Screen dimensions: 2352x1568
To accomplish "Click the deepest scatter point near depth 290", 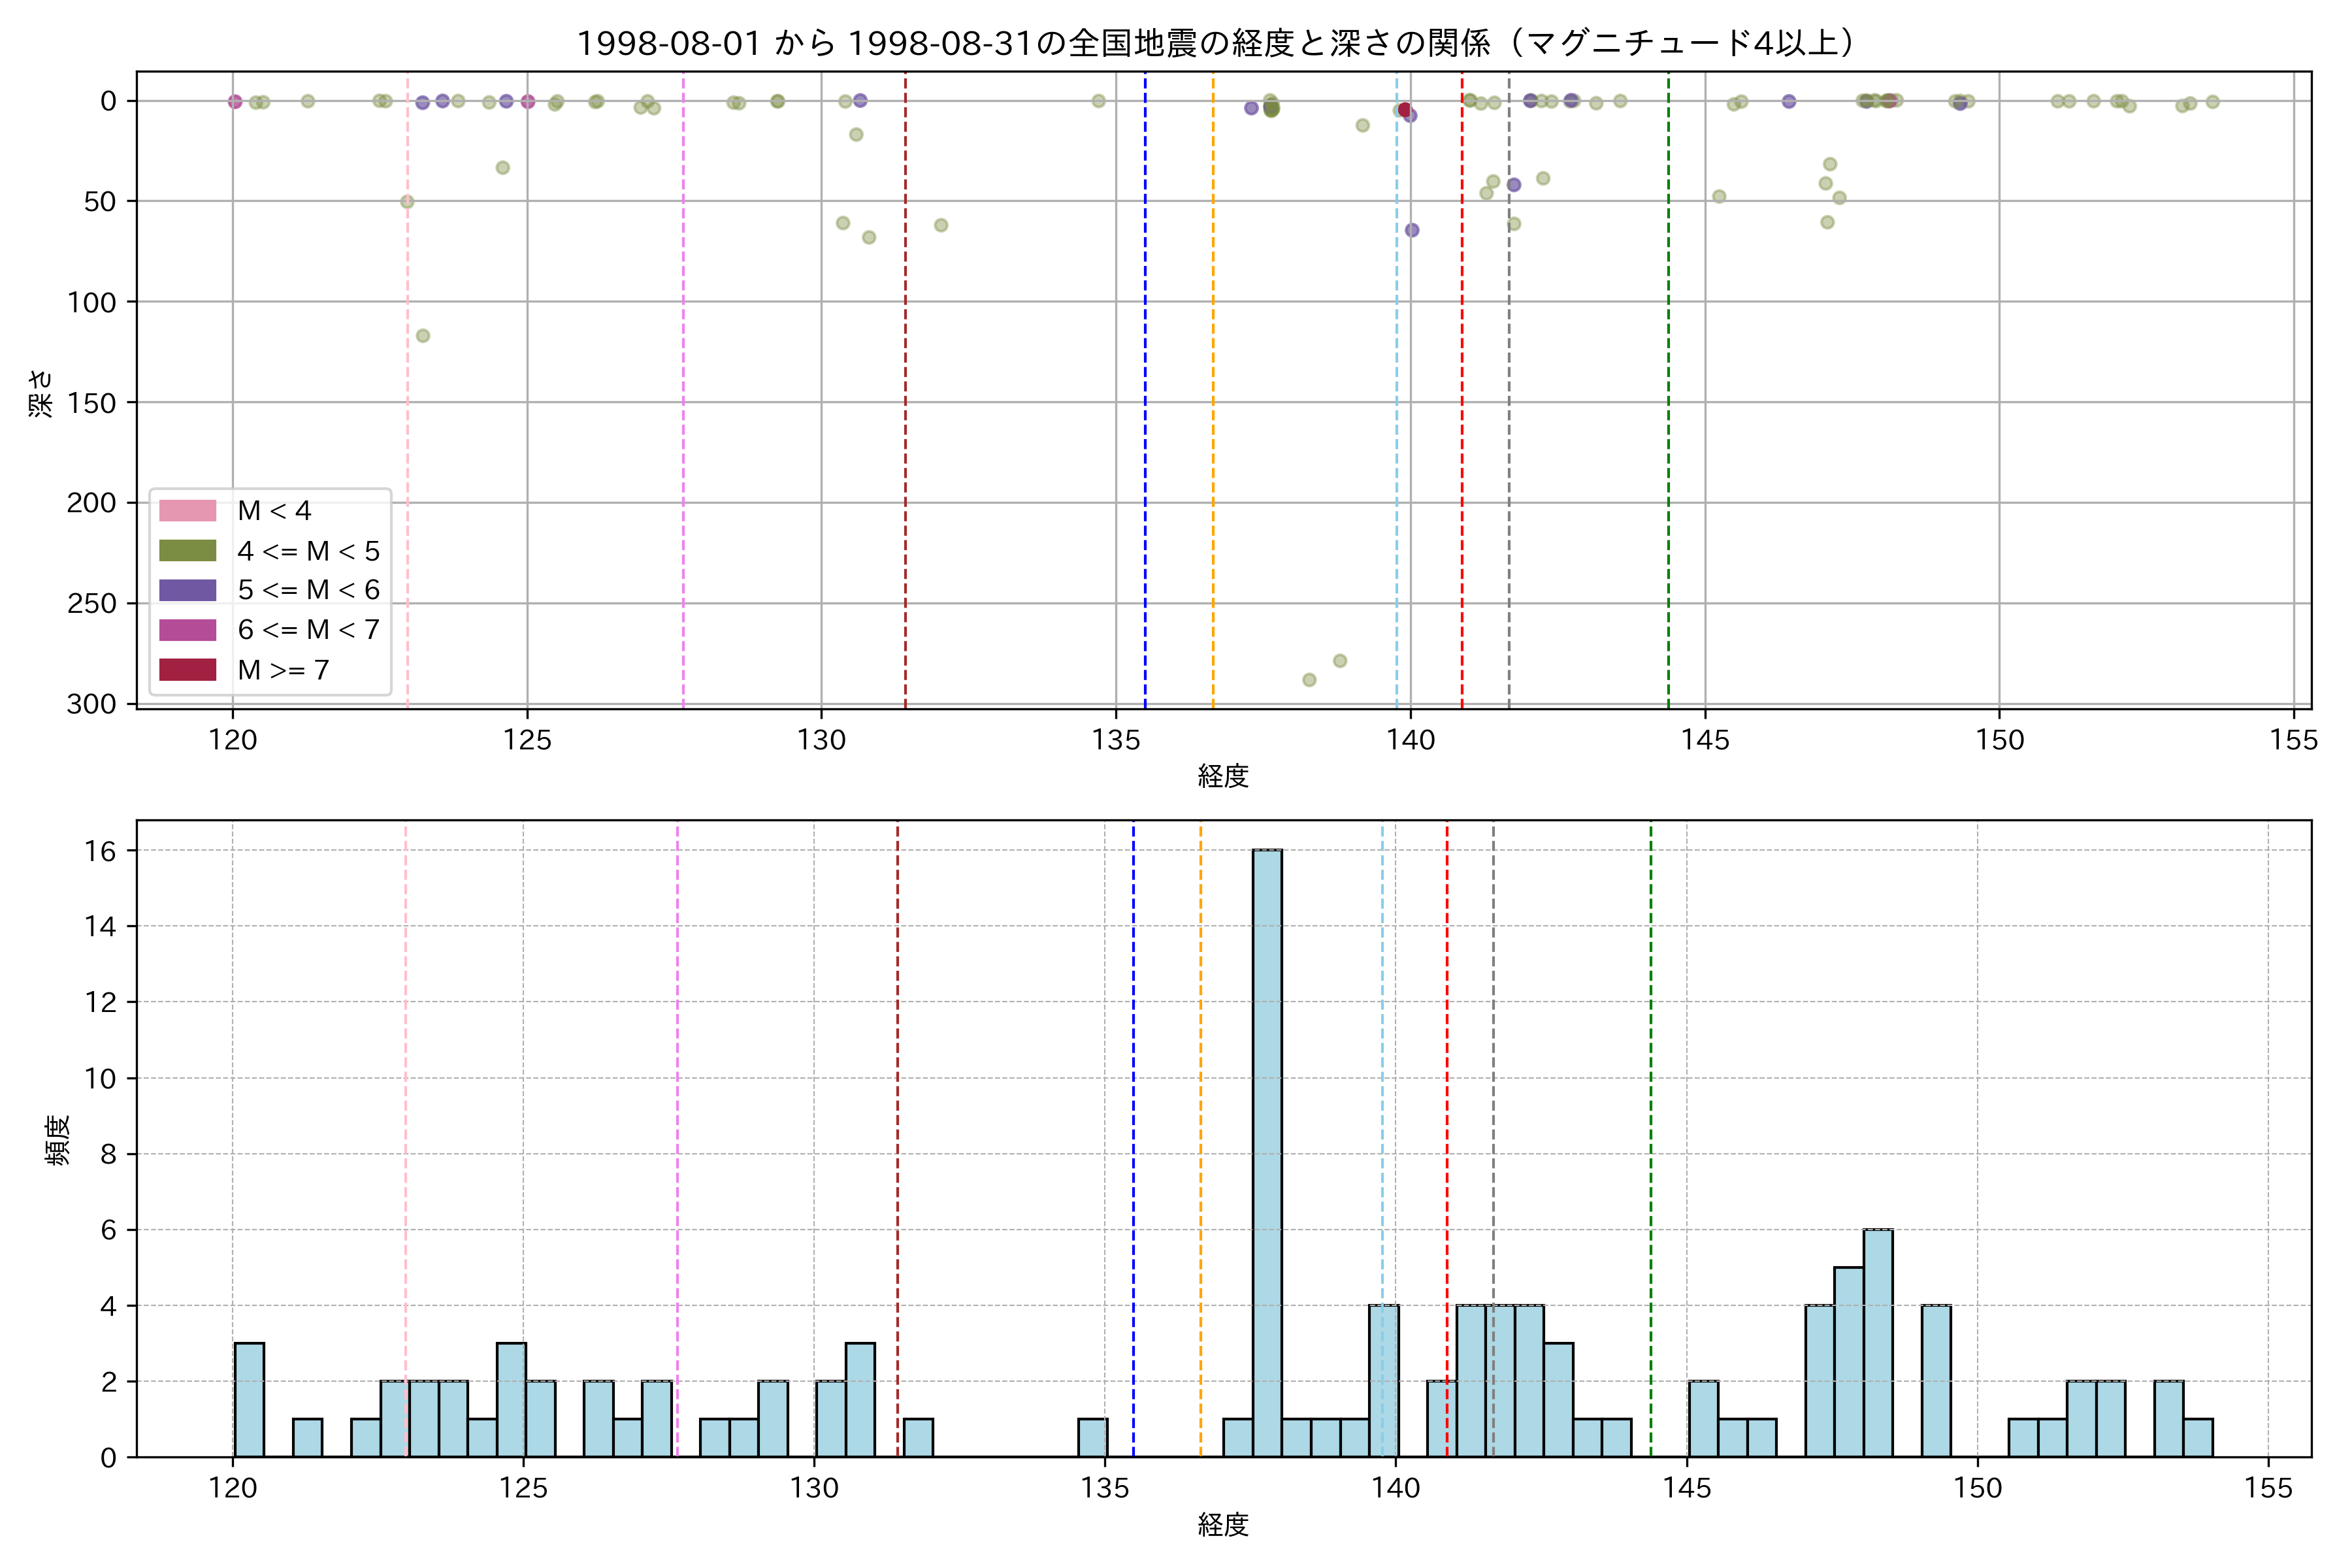I will pos(1309,680).
